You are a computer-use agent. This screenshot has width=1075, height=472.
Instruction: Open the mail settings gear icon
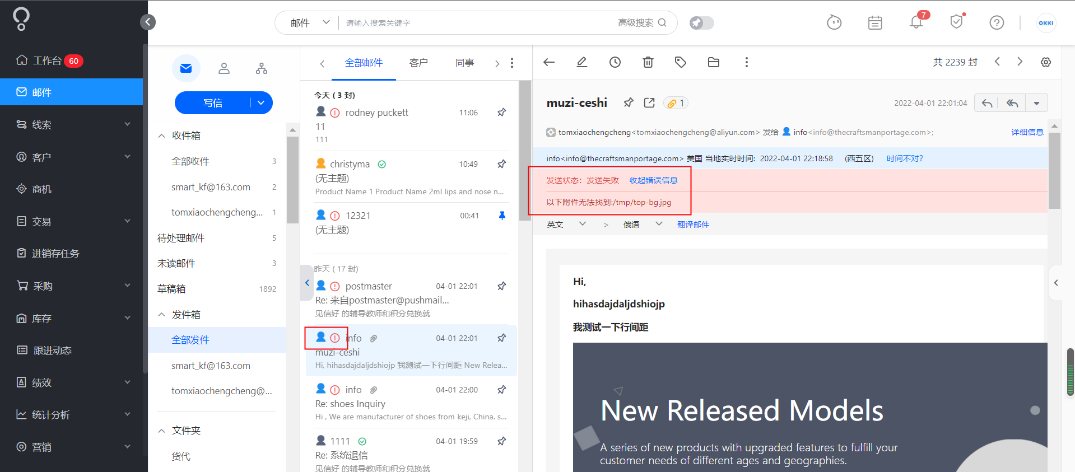1046,62
